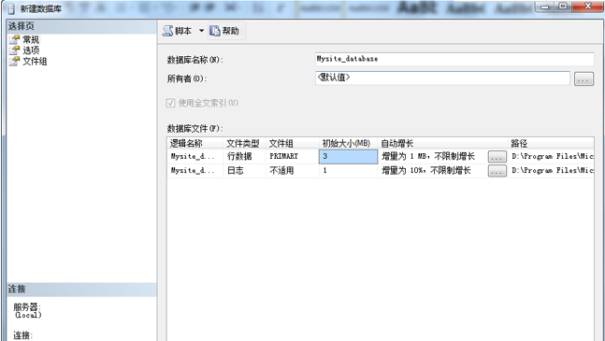Select the 常规 page icon
605x341 pixels.
click(14, 39)
